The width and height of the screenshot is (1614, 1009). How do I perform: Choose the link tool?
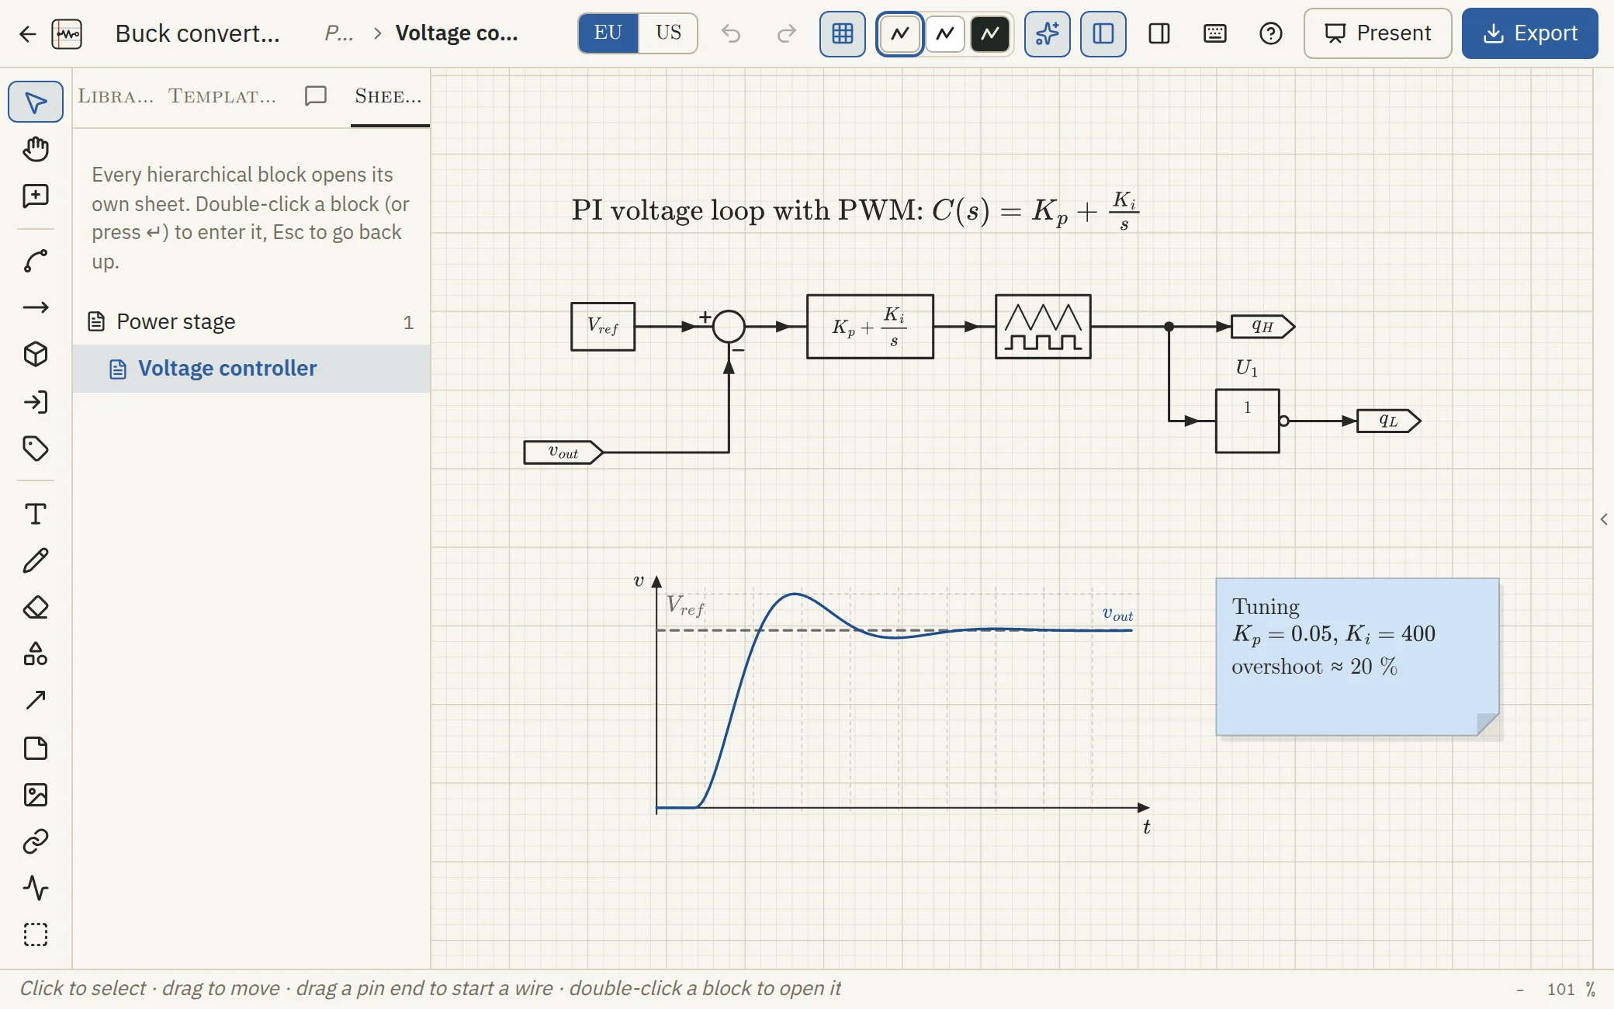tap(36, 841)
